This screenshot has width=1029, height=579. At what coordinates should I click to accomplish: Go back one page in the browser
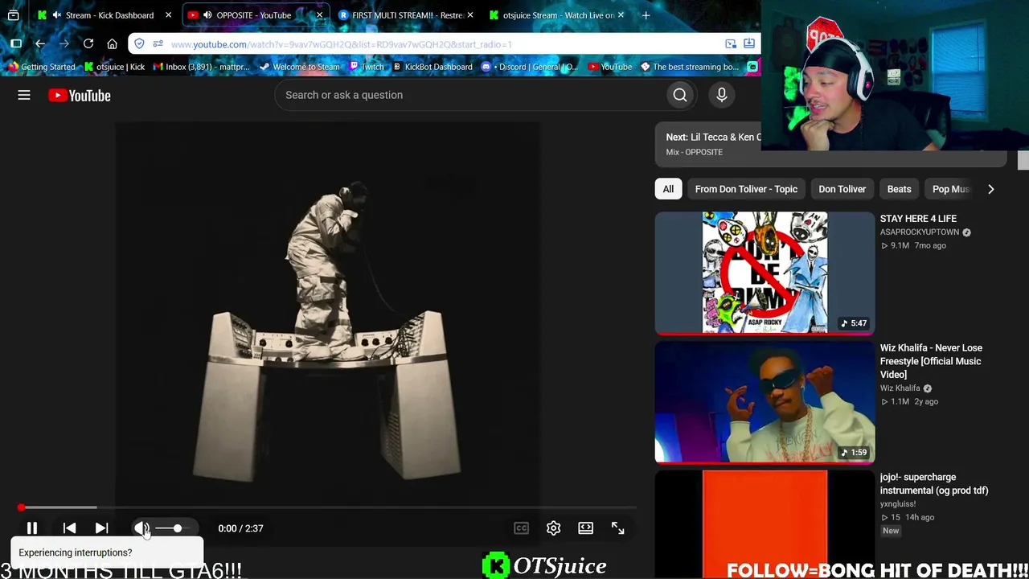(40, 43)
